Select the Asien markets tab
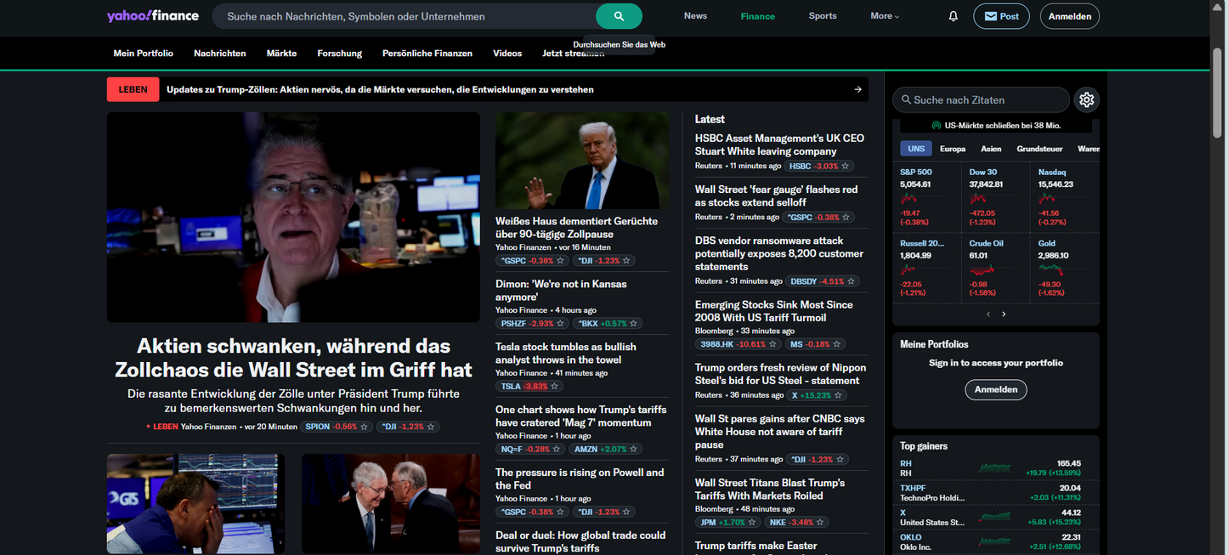The width and height of the screenshot is (1228, 555). pyautogui.click(x=991, y=149)
